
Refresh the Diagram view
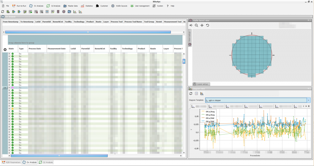click(x=191, y=94)
